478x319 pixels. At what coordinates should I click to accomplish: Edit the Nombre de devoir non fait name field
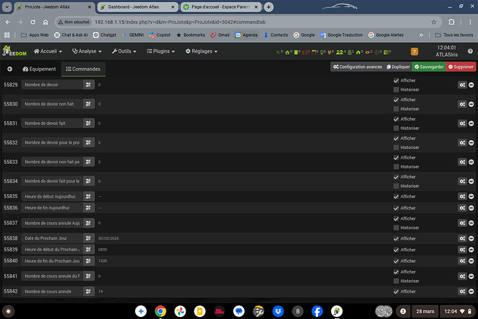pos(52,104)
